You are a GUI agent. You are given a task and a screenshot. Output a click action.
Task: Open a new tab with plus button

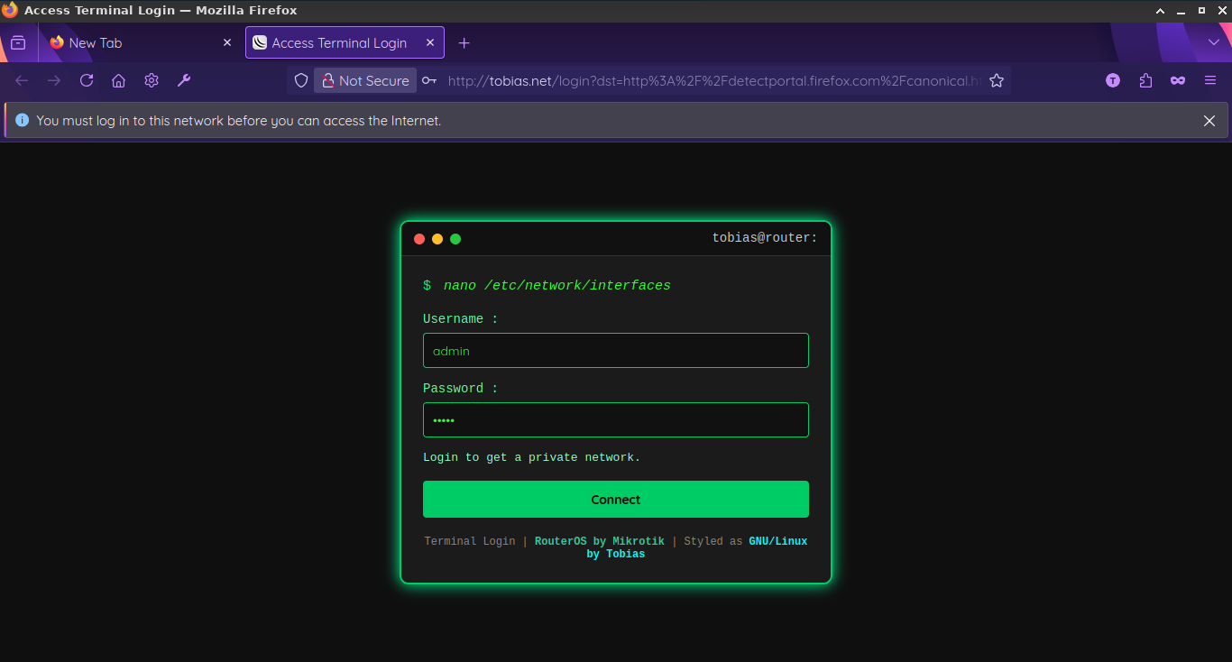pos(464,43)
